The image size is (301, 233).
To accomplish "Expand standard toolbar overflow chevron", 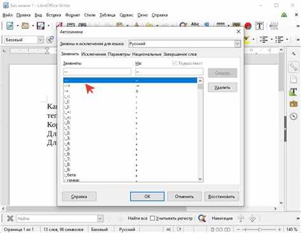I will pyautogui.click(x=298, y=26).
